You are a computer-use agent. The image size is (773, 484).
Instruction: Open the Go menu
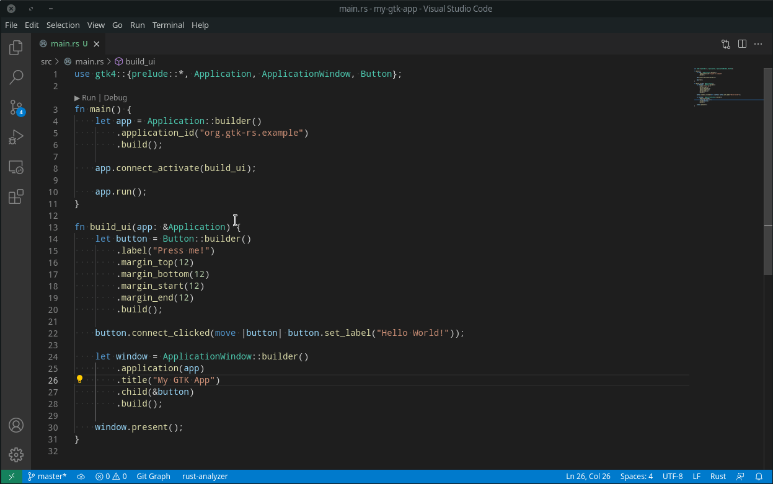(117, 25)
